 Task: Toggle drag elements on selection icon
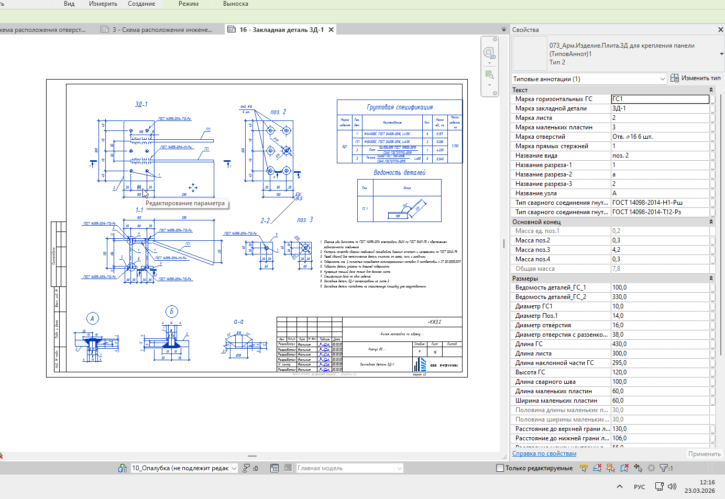point(638,468)
